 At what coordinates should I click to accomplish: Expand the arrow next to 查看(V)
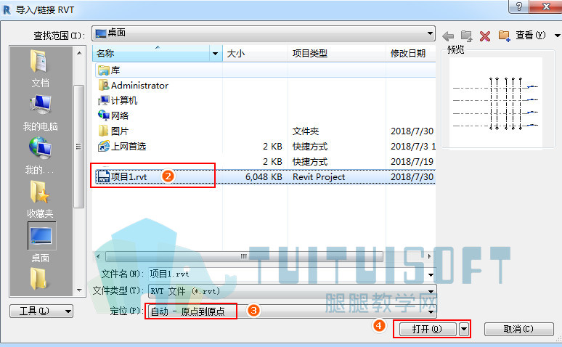[558, 36]
